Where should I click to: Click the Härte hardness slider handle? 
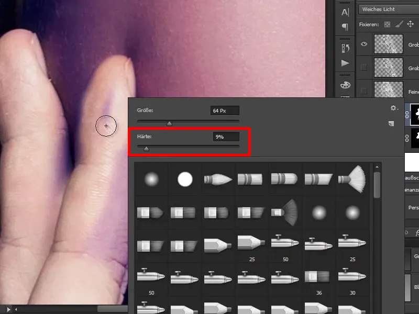click(x=146, y=149)
